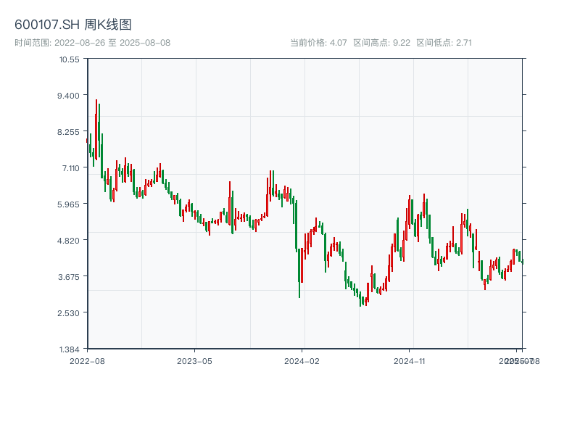Pick the 7.110 price axis label
The height and width of the screenshot is (435, 580).
click(70, 168)
